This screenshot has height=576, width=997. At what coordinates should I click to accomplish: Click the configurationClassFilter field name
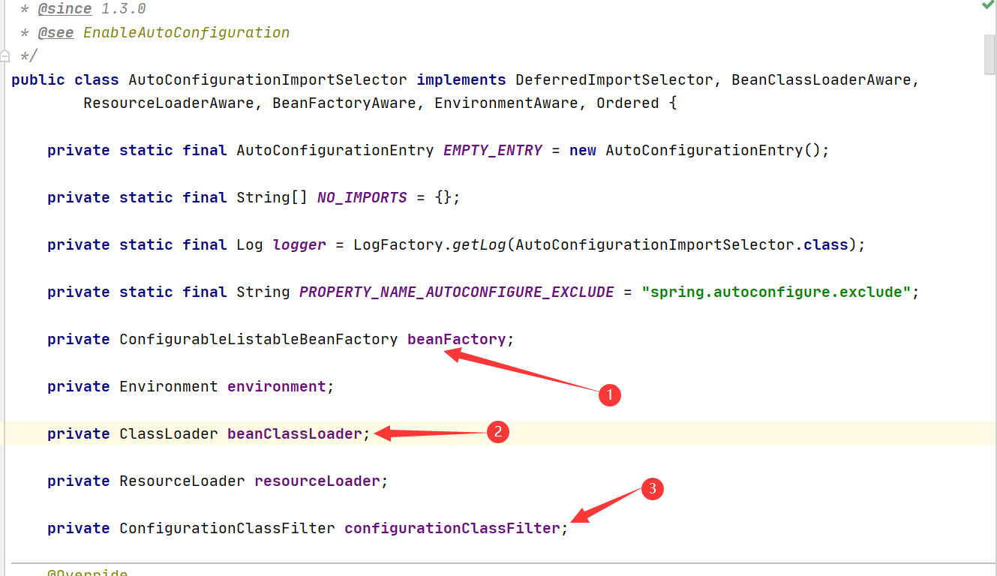pyautogui.click(x=452, y=529)
